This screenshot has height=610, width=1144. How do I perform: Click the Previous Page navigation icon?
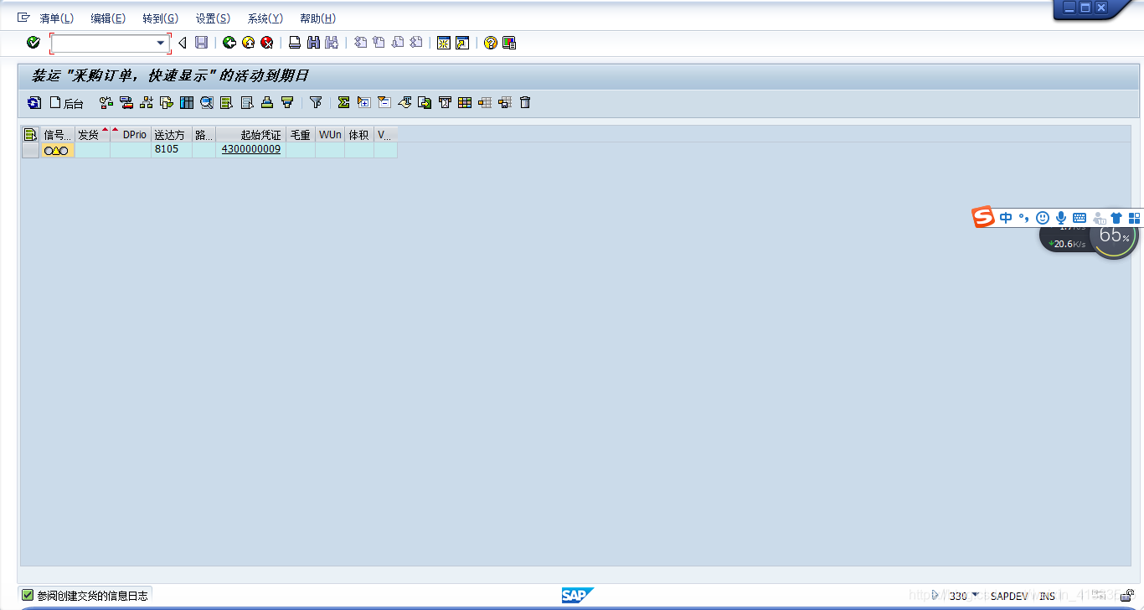click(379, 43)
